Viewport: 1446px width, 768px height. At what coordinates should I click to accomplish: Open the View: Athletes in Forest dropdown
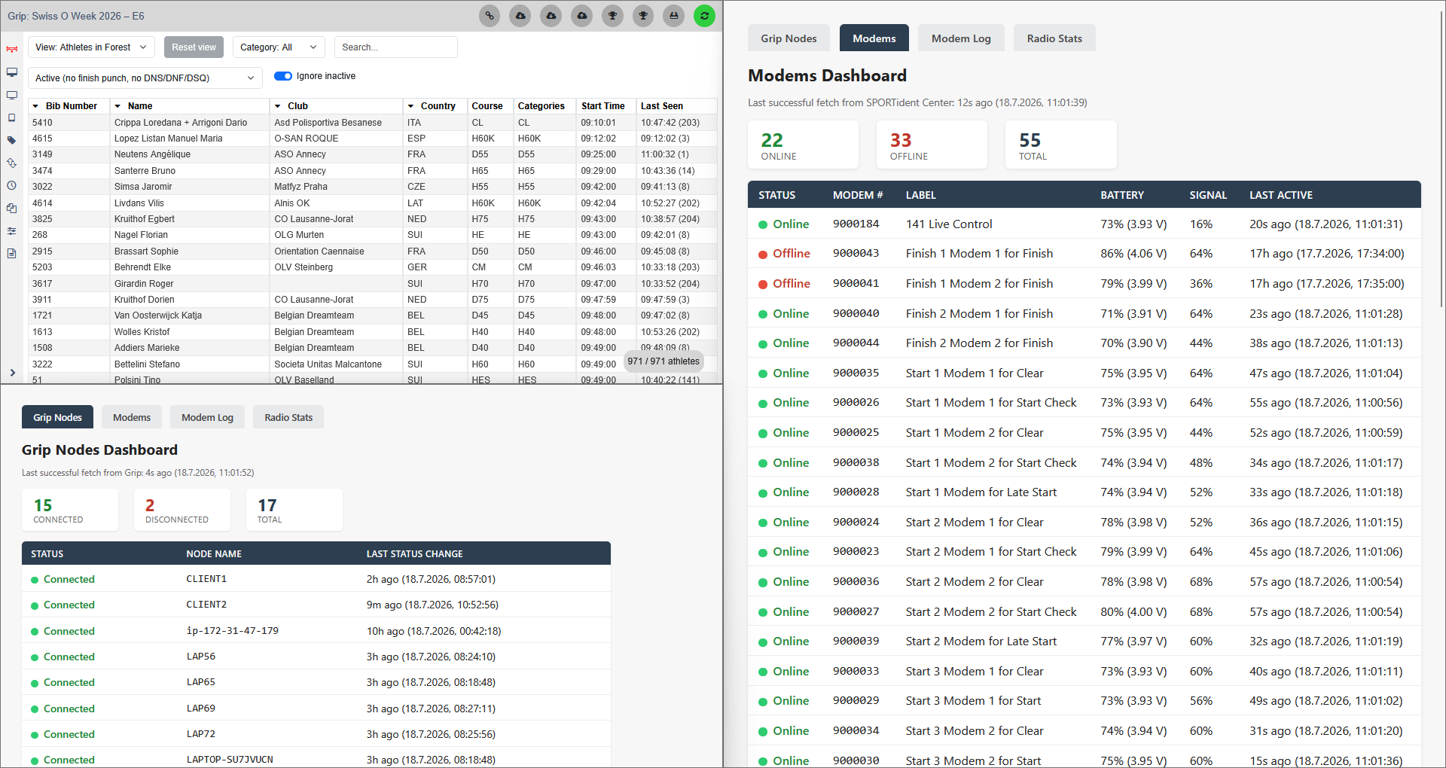(x=92, y=47)
